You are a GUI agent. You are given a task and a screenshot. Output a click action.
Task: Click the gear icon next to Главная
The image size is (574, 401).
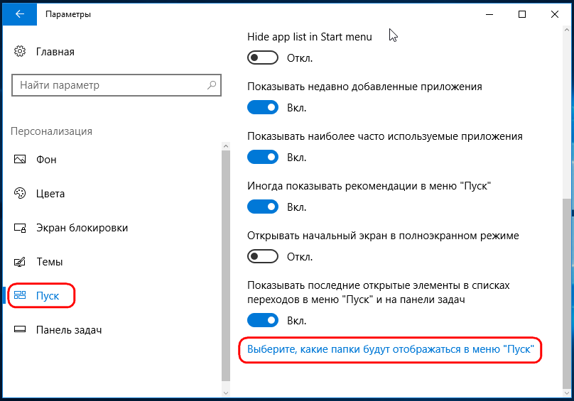[20, 52]
